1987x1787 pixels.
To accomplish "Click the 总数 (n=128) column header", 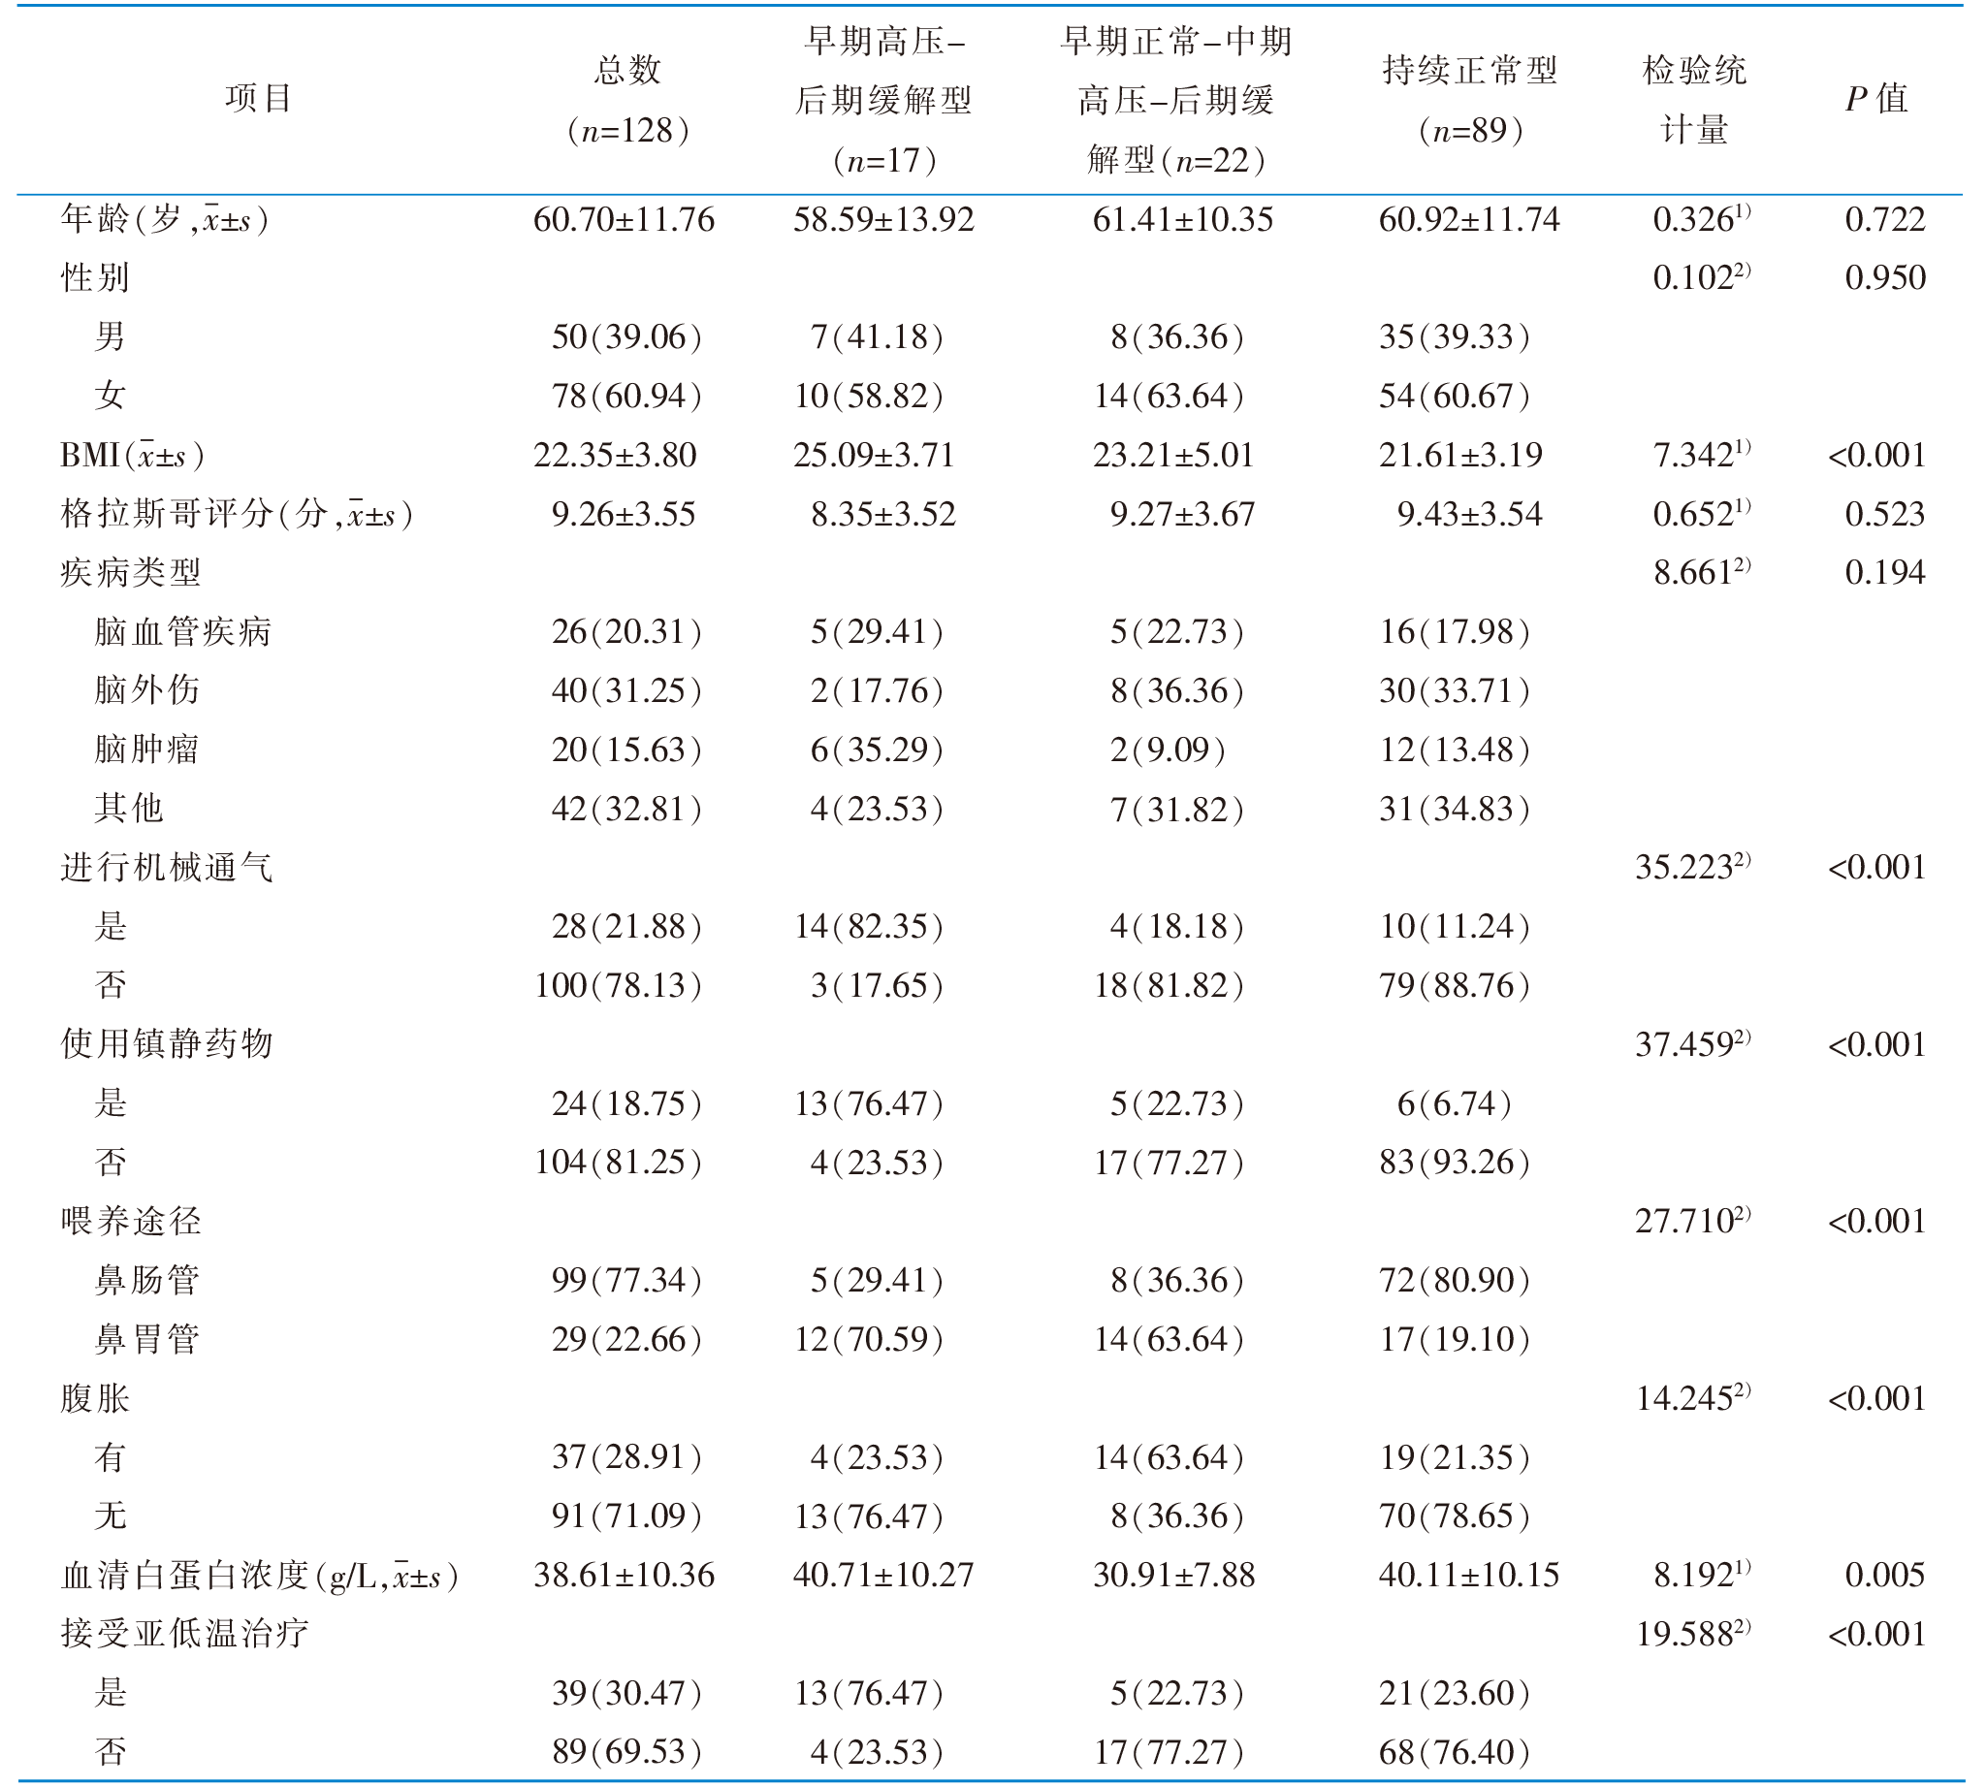I will point(627,99).
